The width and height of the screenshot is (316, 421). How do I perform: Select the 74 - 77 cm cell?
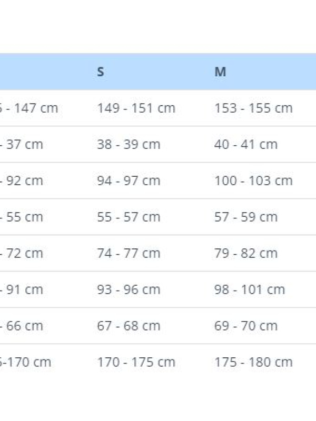[129, 254]
